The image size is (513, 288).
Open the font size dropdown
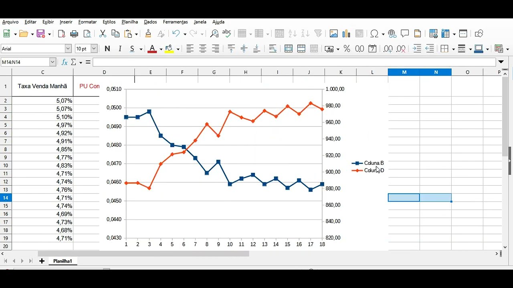point(94,49)
